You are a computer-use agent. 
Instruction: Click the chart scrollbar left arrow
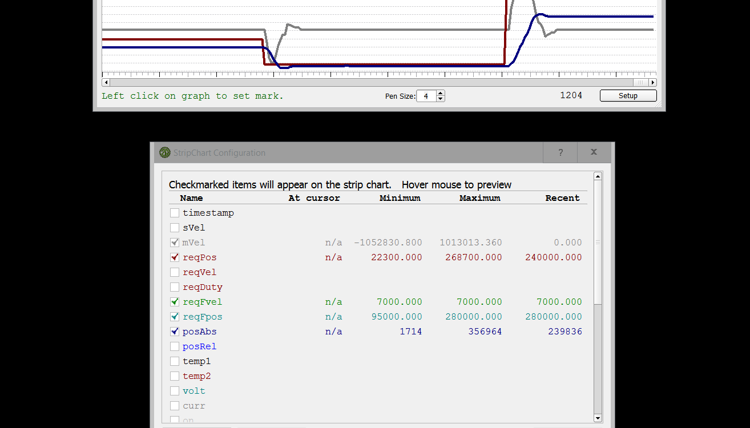tap(106, 83)
